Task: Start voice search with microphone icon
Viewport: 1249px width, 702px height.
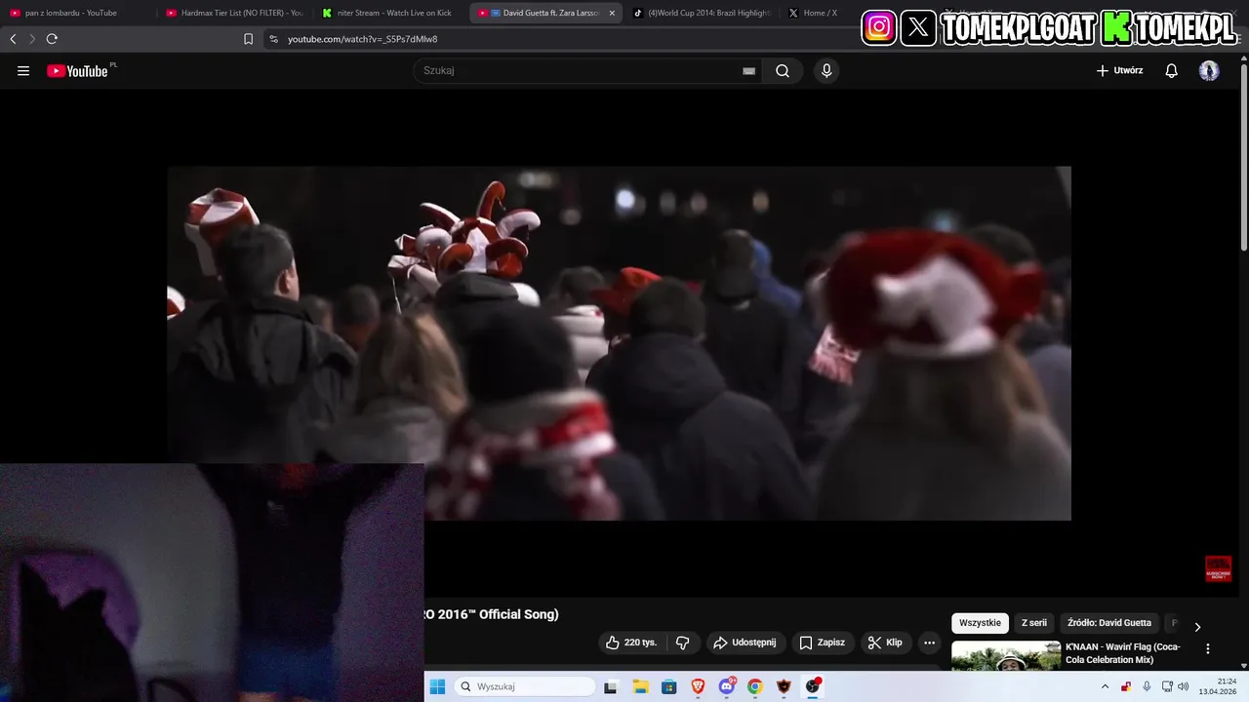Action: coord(826,71)
